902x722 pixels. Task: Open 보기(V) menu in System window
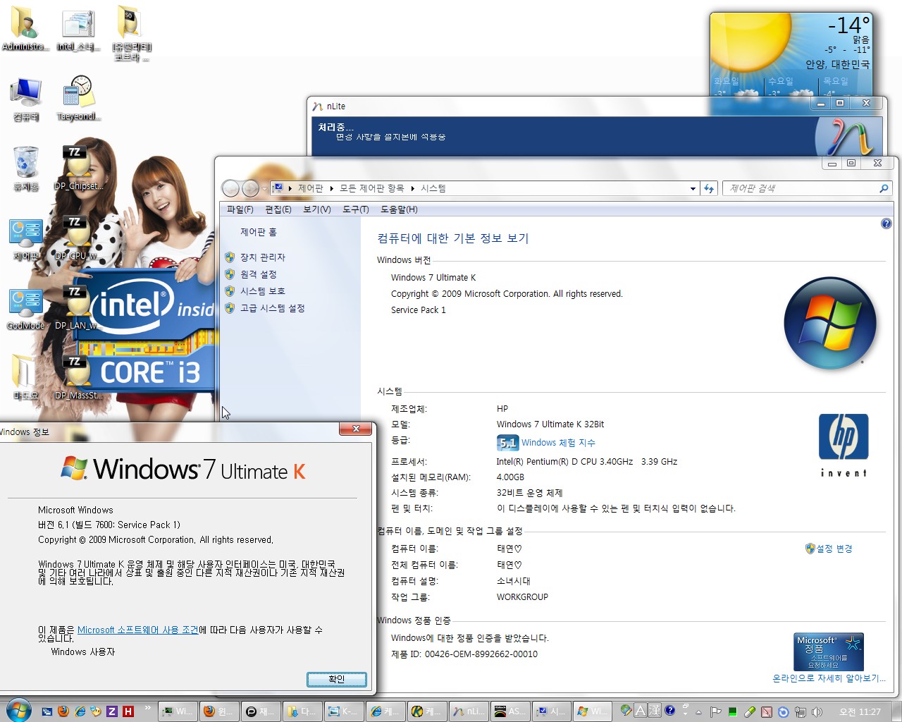click(x=317, y=209)
